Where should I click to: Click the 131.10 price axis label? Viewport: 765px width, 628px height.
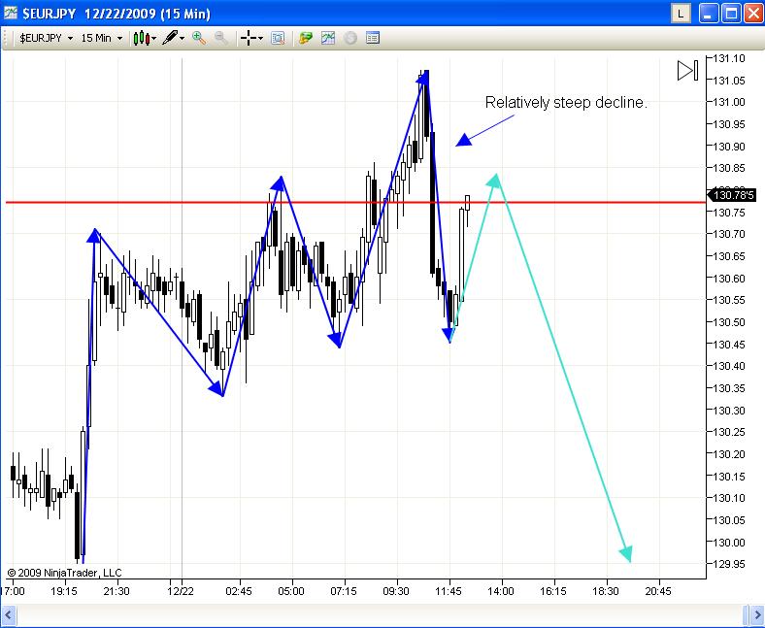tap(729, 58)
